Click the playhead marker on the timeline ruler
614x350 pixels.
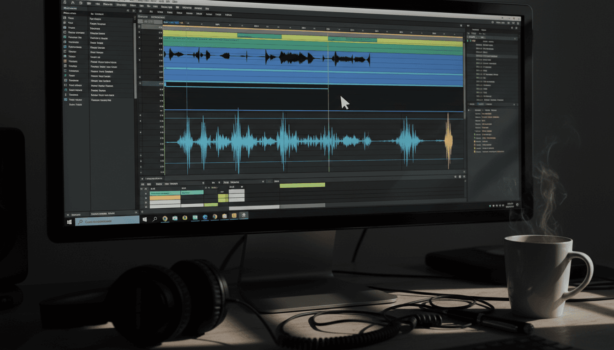coord(328,29)
